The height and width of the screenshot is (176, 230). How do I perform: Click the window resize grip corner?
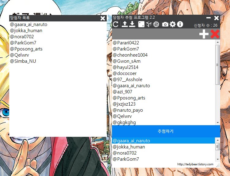pyautogui.click(x=218, y=165)
